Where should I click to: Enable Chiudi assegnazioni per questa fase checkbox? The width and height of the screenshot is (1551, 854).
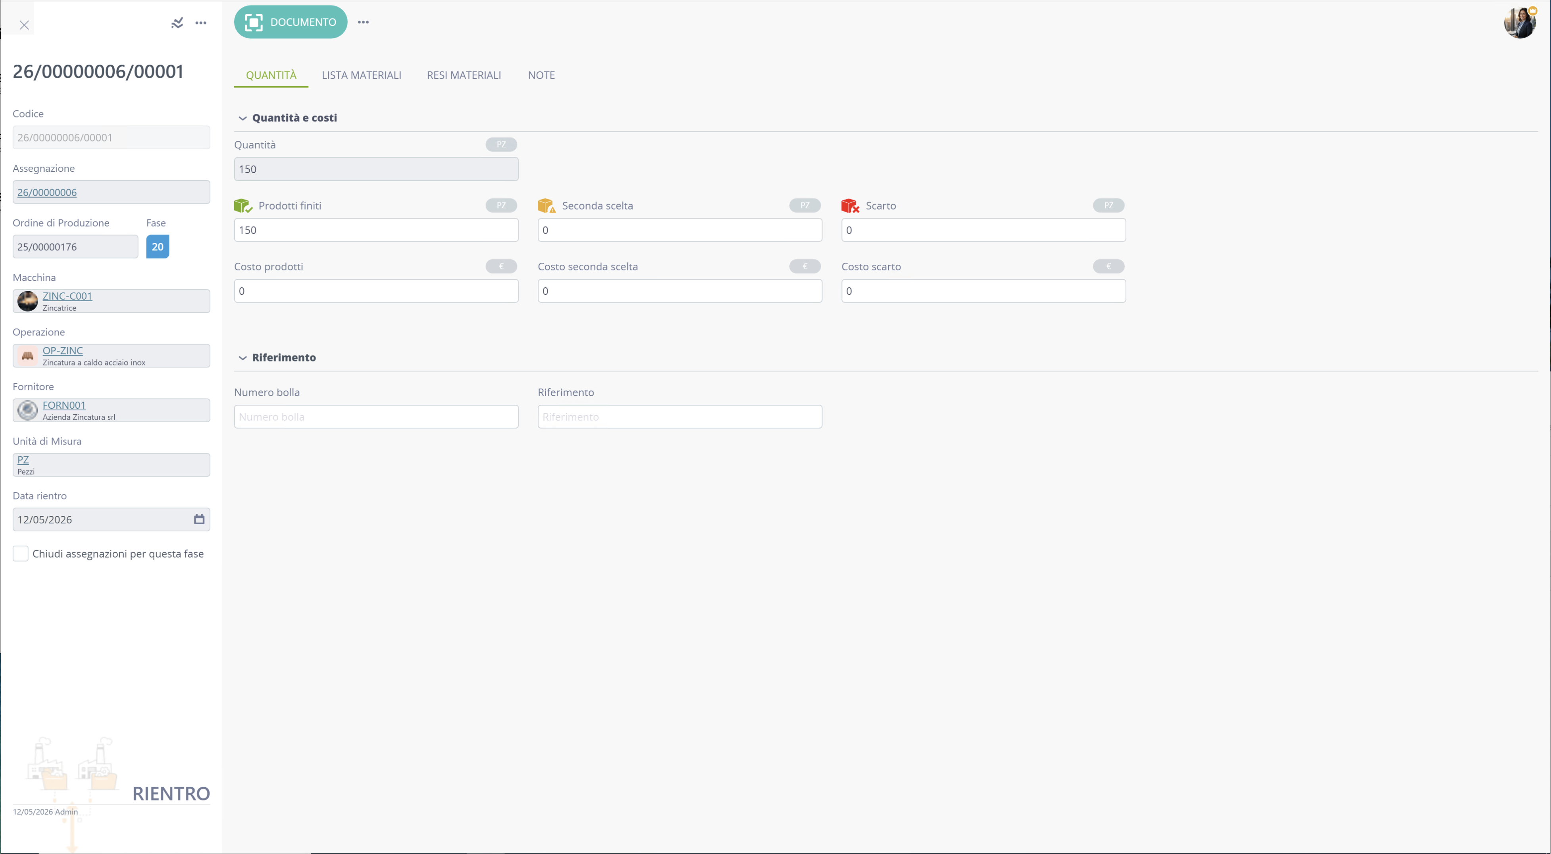(x=21, y=554)
